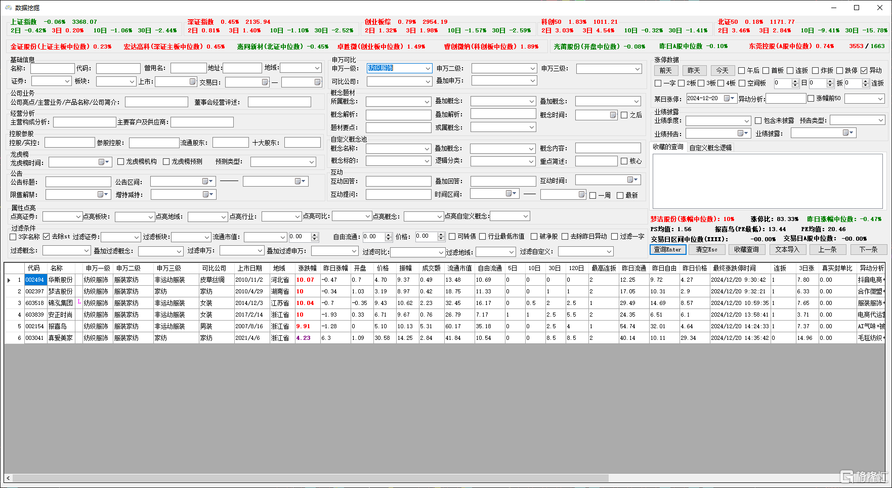Expand the 申万一级 dropdown
This screenshot has height=488, width=892.
point(428,68)
